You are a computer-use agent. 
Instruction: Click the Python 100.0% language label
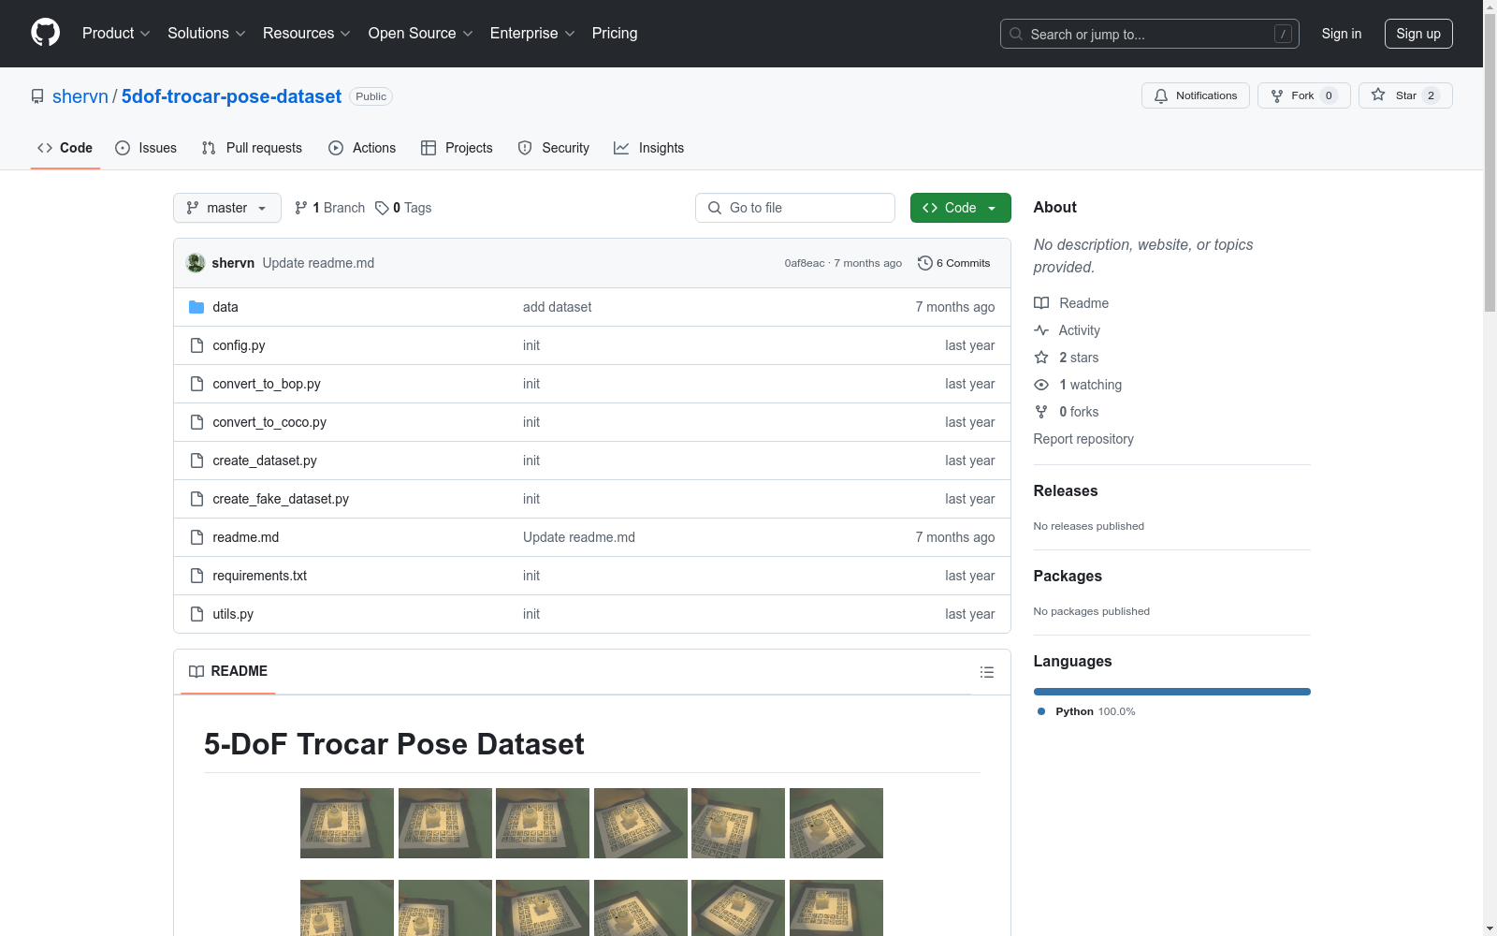pyautogui.click(x=1086, y=711)
